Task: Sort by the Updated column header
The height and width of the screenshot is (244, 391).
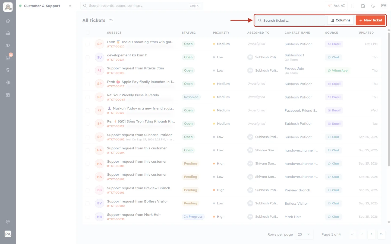Action: pos(366,33)
